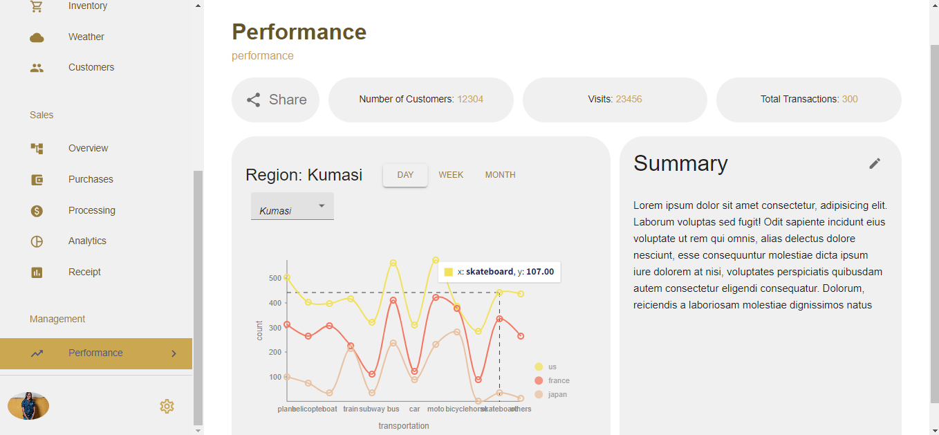Click the Share button
The width and height of the screenshot is (939, 435).
[276, 100]
